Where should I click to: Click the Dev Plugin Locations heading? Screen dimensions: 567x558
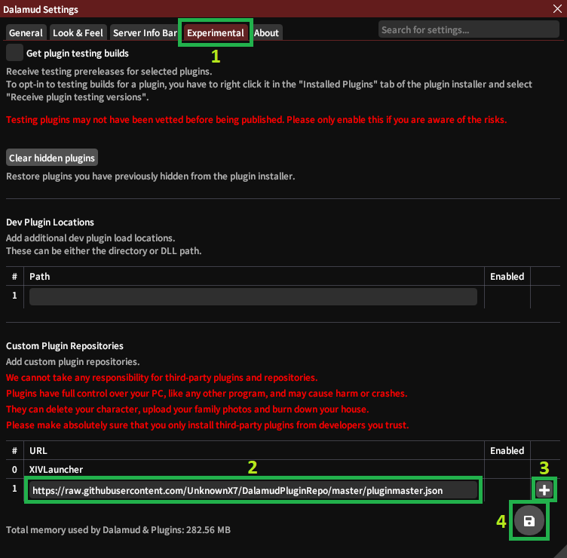tap(50, 222)
